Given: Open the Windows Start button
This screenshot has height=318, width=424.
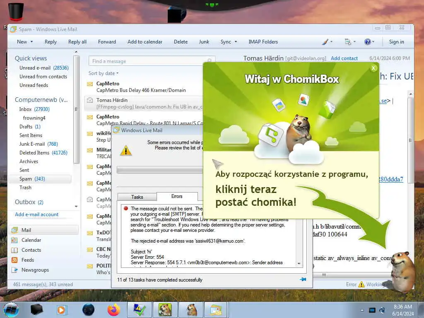Looking at the screenshot, I should pyautogui.click(x=11, y=310).
